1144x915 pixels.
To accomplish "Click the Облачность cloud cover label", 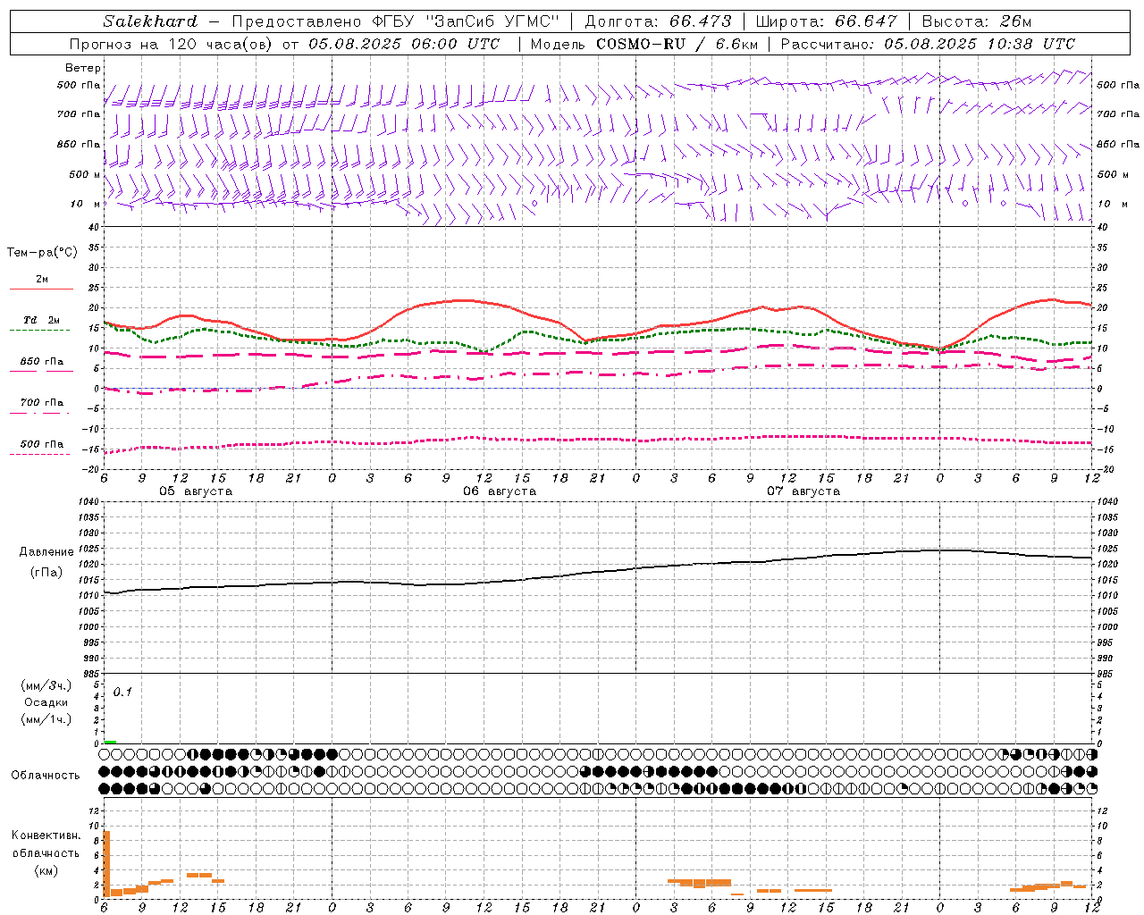I will click(x=46, y=775).
